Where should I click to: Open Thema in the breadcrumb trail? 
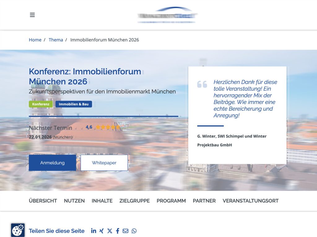click(x=56, y=40)
